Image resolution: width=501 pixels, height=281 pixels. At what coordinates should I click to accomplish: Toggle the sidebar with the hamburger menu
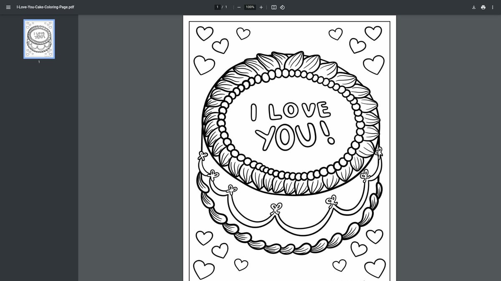click(8, 7)
